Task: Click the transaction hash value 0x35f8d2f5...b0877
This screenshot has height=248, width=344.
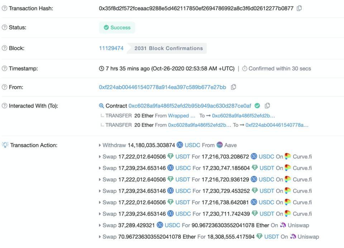Action: (x=196, y=8)
